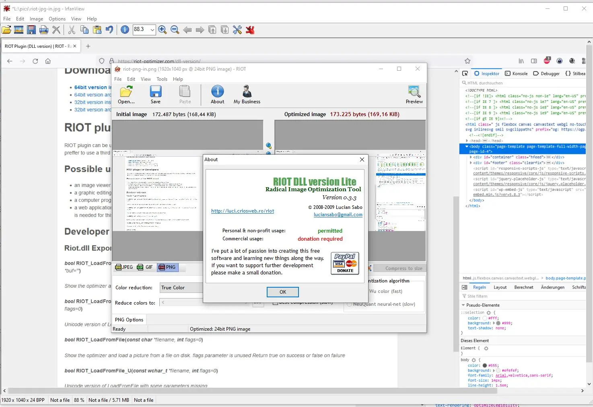
Task: Click the IrfanView Zoom In magnifier
Action: coord(163,30)
